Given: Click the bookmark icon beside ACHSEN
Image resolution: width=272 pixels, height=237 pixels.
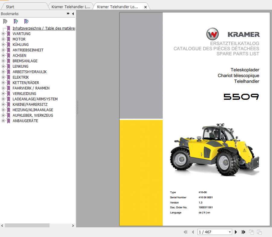Looking at the screenshot, I should (8, 55).
